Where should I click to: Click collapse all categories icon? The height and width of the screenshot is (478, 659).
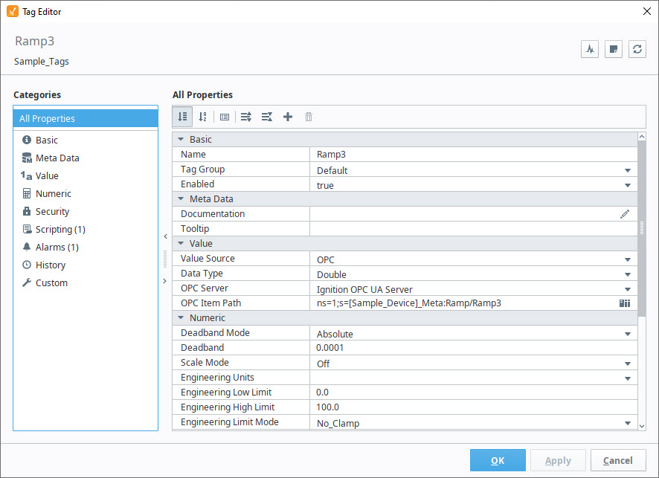coord(267,117)
